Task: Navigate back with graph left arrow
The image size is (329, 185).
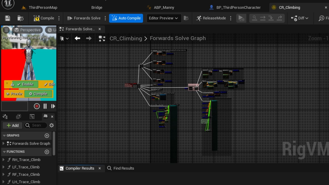Action: (77, 39)
